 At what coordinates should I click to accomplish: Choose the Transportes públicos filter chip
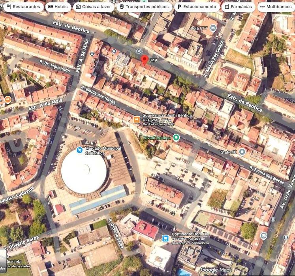tap(144, 7)
